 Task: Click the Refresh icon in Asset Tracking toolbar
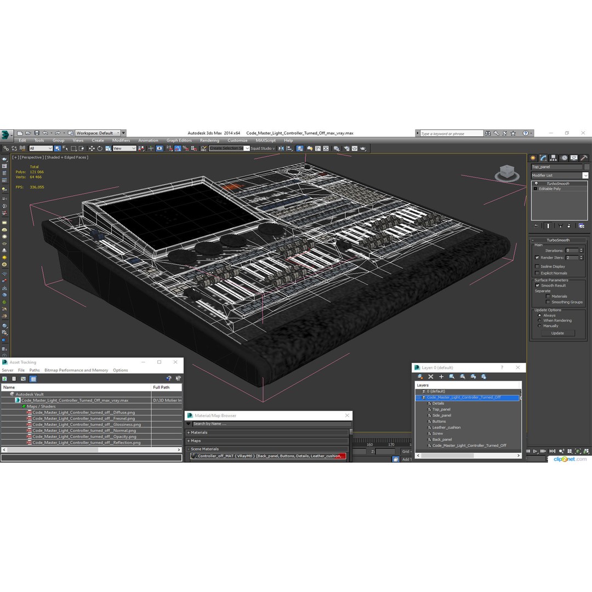(4, 379)
